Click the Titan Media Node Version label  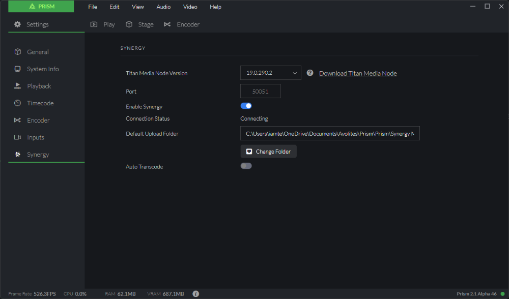156,73
